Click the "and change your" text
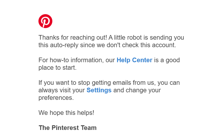 (137, 90)
